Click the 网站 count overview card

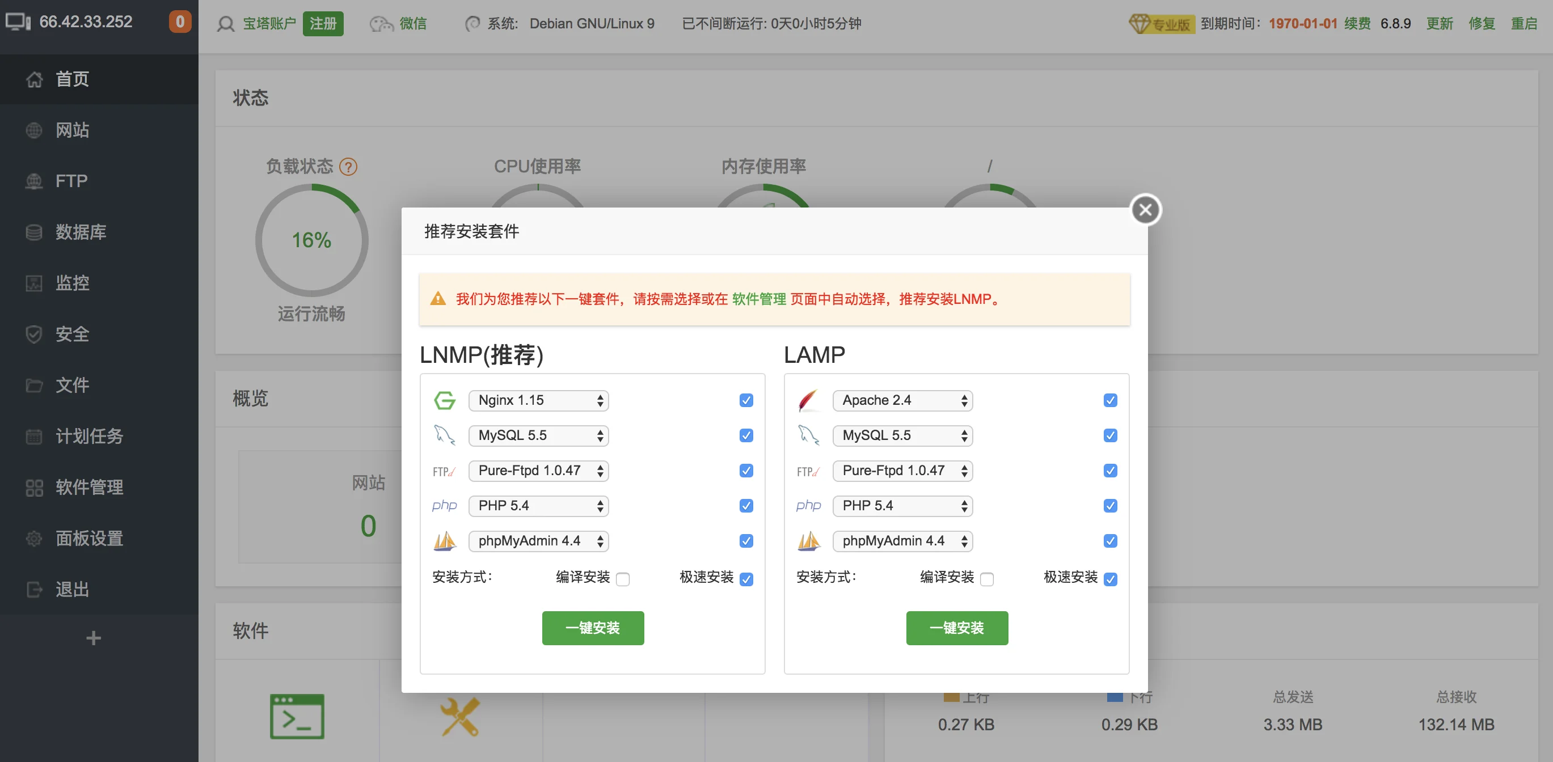pyautogui.click(x=320, y=506)
